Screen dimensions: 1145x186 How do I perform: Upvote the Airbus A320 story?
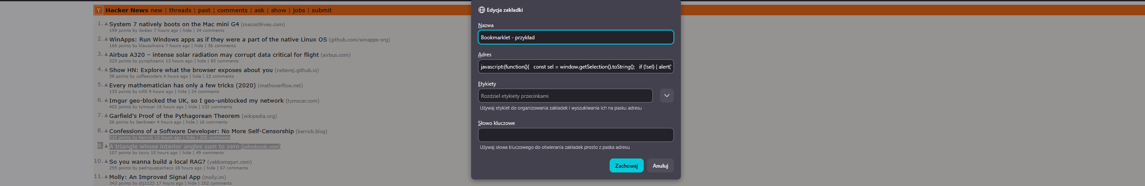[106, 55]
